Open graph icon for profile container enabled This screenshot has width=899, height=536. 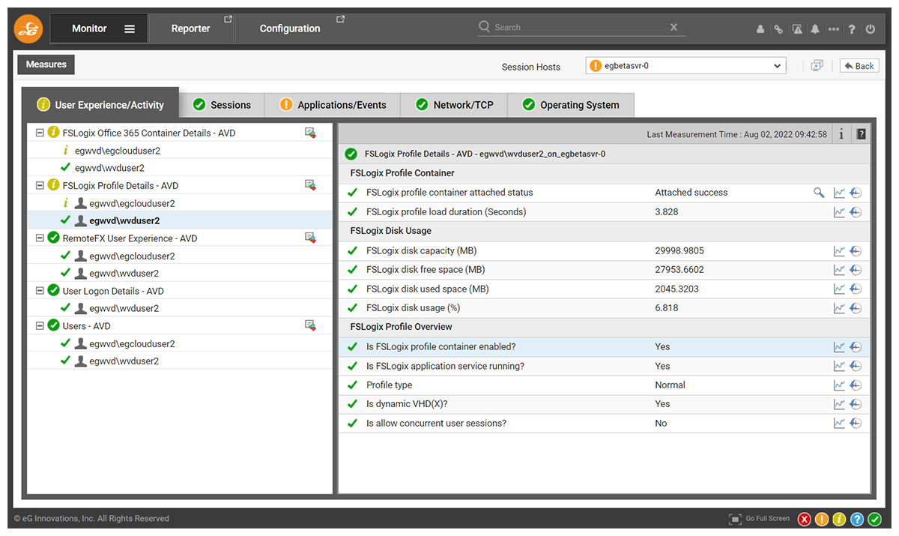839,347
